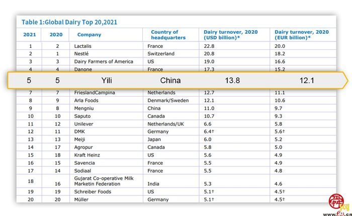Click the "India" country cell
This screenshot has height=216, width=352.
(x=153, y=184)
